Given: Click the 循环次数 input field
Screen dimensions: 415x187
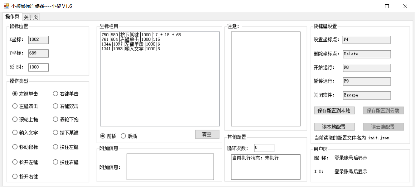Looking at the screenshot, I should pyautogui.click(x=264, y=148).
